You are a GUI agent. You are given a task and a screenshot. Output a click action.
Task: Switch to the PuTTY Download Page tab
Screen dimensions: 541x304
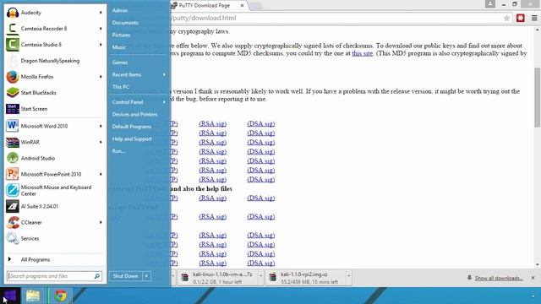coord(205,6)
